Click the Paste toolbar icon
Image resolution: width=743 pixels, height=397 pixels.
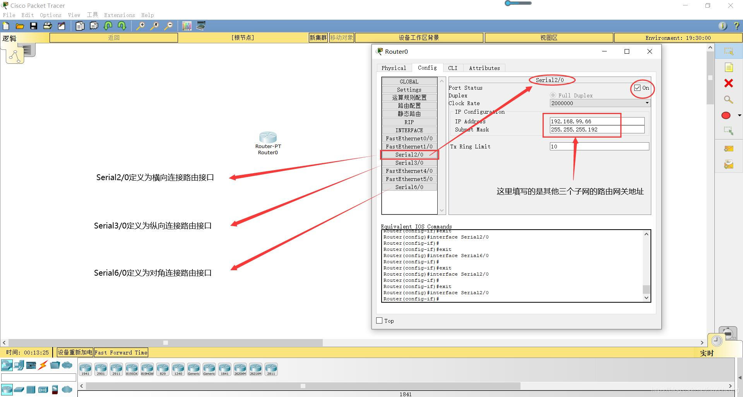point(94,26)
